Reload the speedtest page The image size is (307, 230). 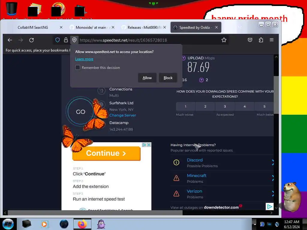[31, 40]
